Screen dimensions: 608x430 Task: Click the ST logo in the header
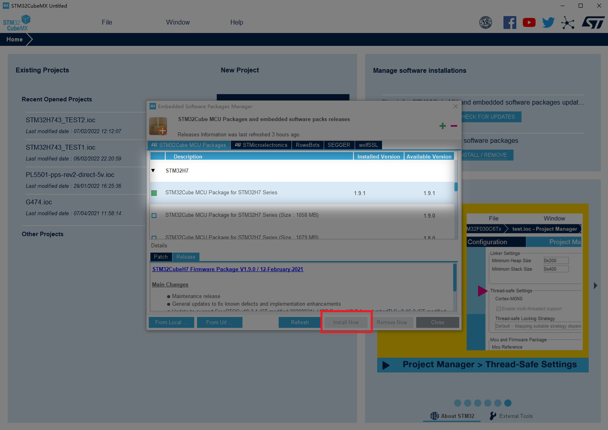coord(593,23)
